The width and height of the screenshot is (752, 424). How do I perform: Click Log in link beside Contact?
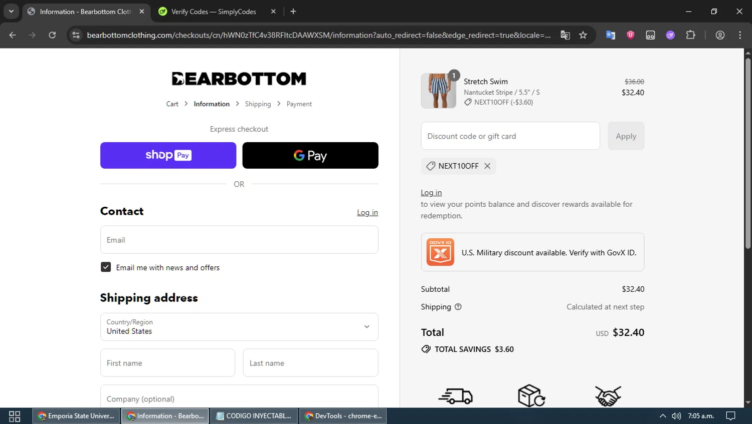pos(367,212)
